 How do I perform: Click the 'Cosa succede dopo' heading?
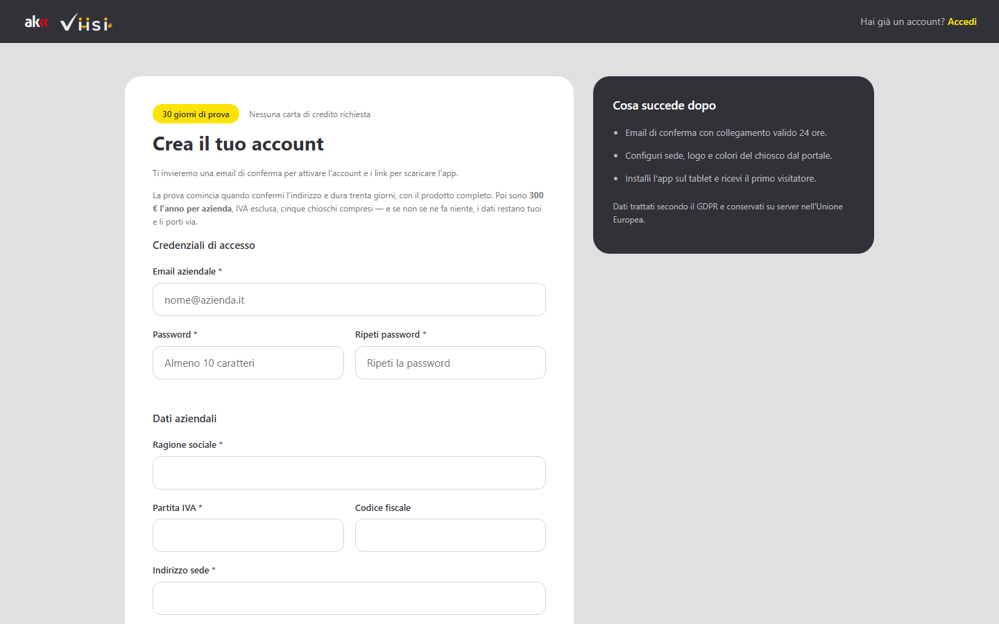tap(664, 105)
